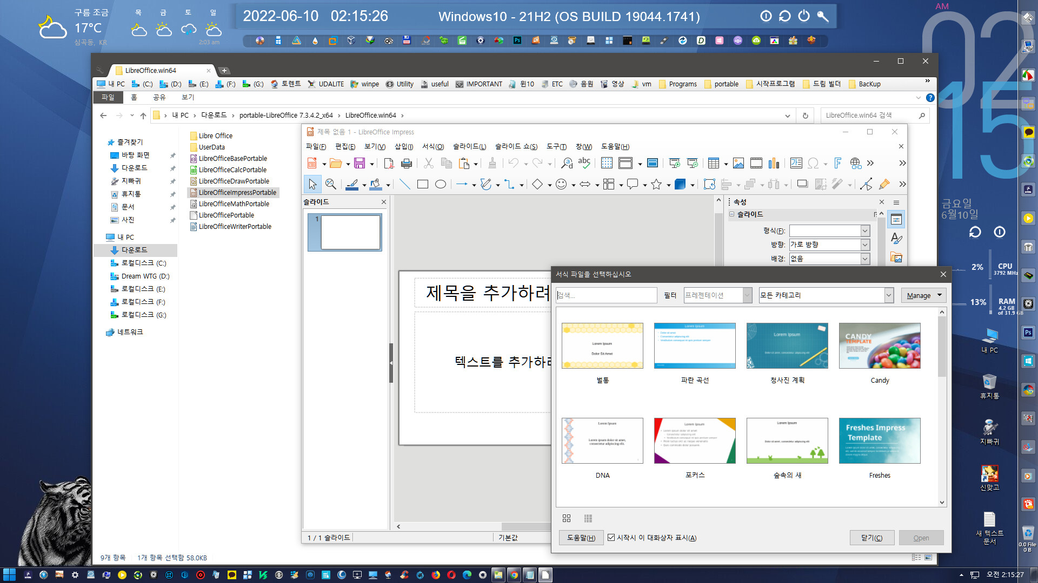The height and width of the screenshot is (583, 1038).
Task: Open the 도구(T) menu in Impress
Action: [556, 146]
